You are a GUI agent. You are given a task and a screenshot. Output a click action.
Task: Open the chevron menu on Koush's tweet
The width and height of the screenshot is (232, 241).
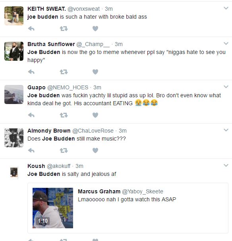(x=226, y=166)
